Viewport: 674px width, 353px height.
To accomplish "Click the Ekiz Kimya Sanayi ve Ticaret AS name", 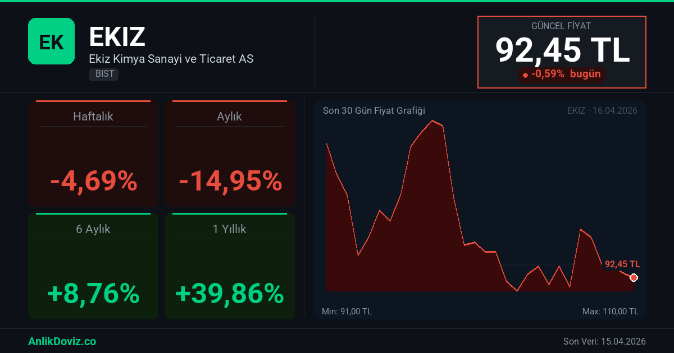I will (x=171, y=58).
